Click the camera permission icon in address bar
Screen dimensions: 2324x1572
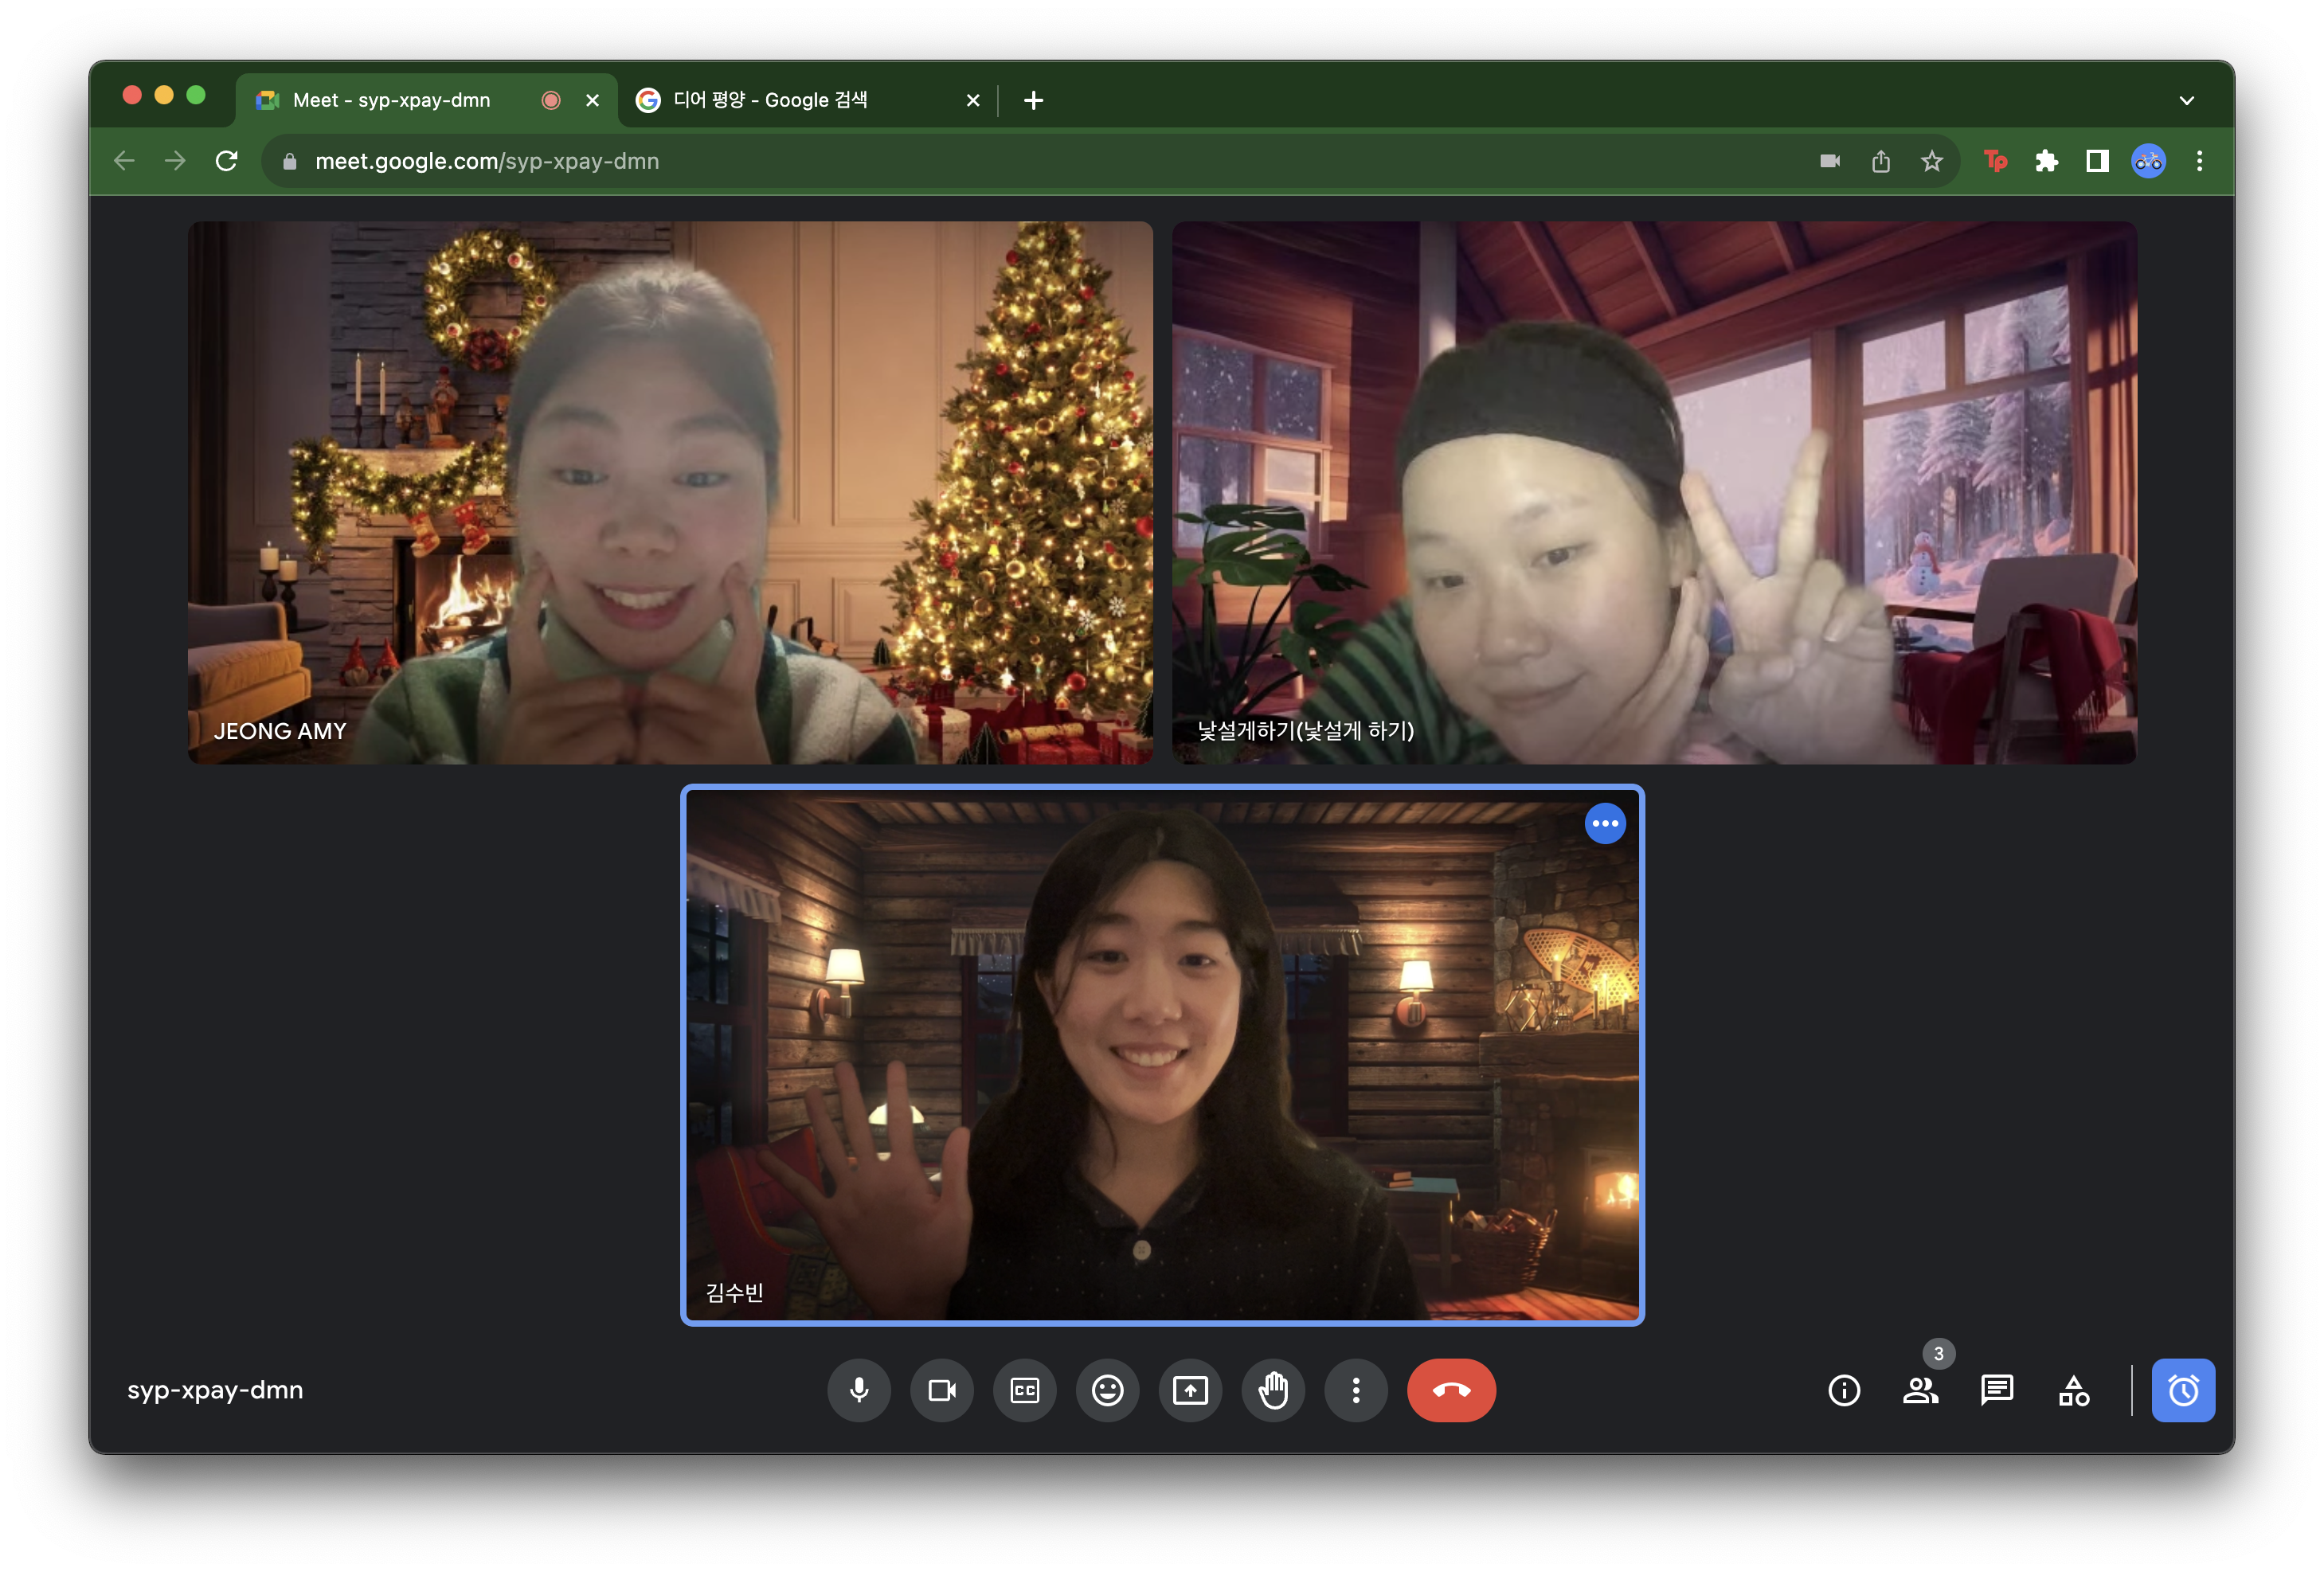1830,161
